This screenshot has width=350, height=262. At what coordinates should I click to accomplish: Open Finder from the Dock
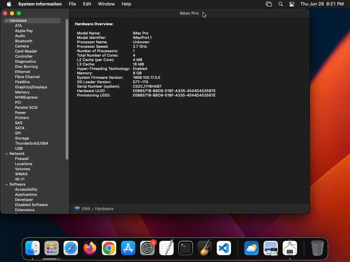pyautogui.click(x=32, y=248)
